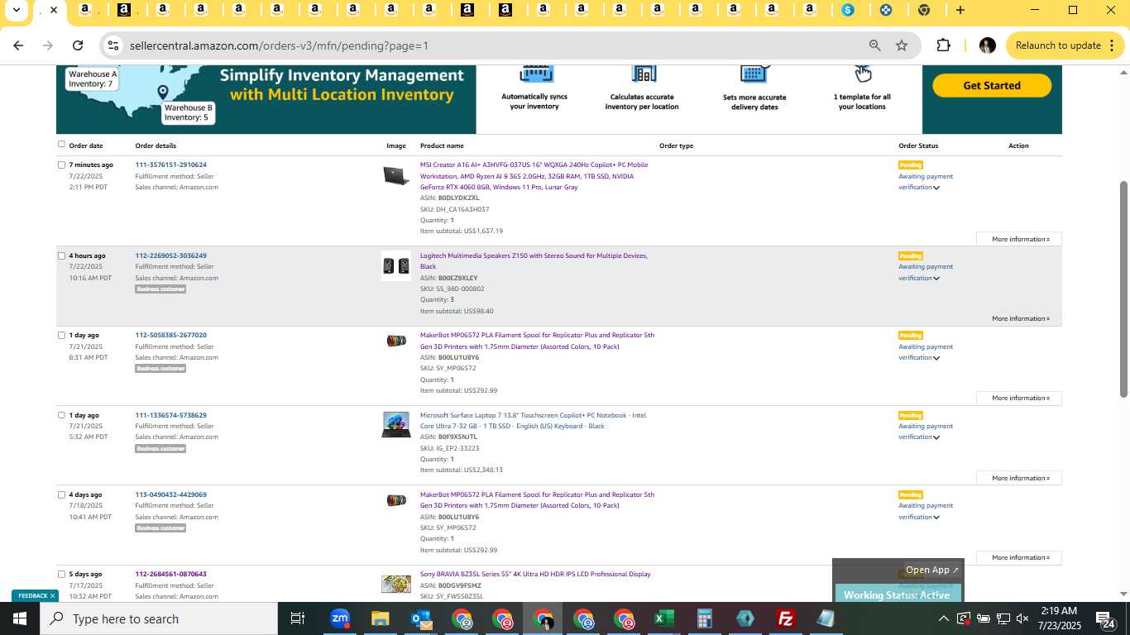Viewport: 1130px width, 635px height.
Task: Expand hidden system tray icons
Action: point(943,618)
